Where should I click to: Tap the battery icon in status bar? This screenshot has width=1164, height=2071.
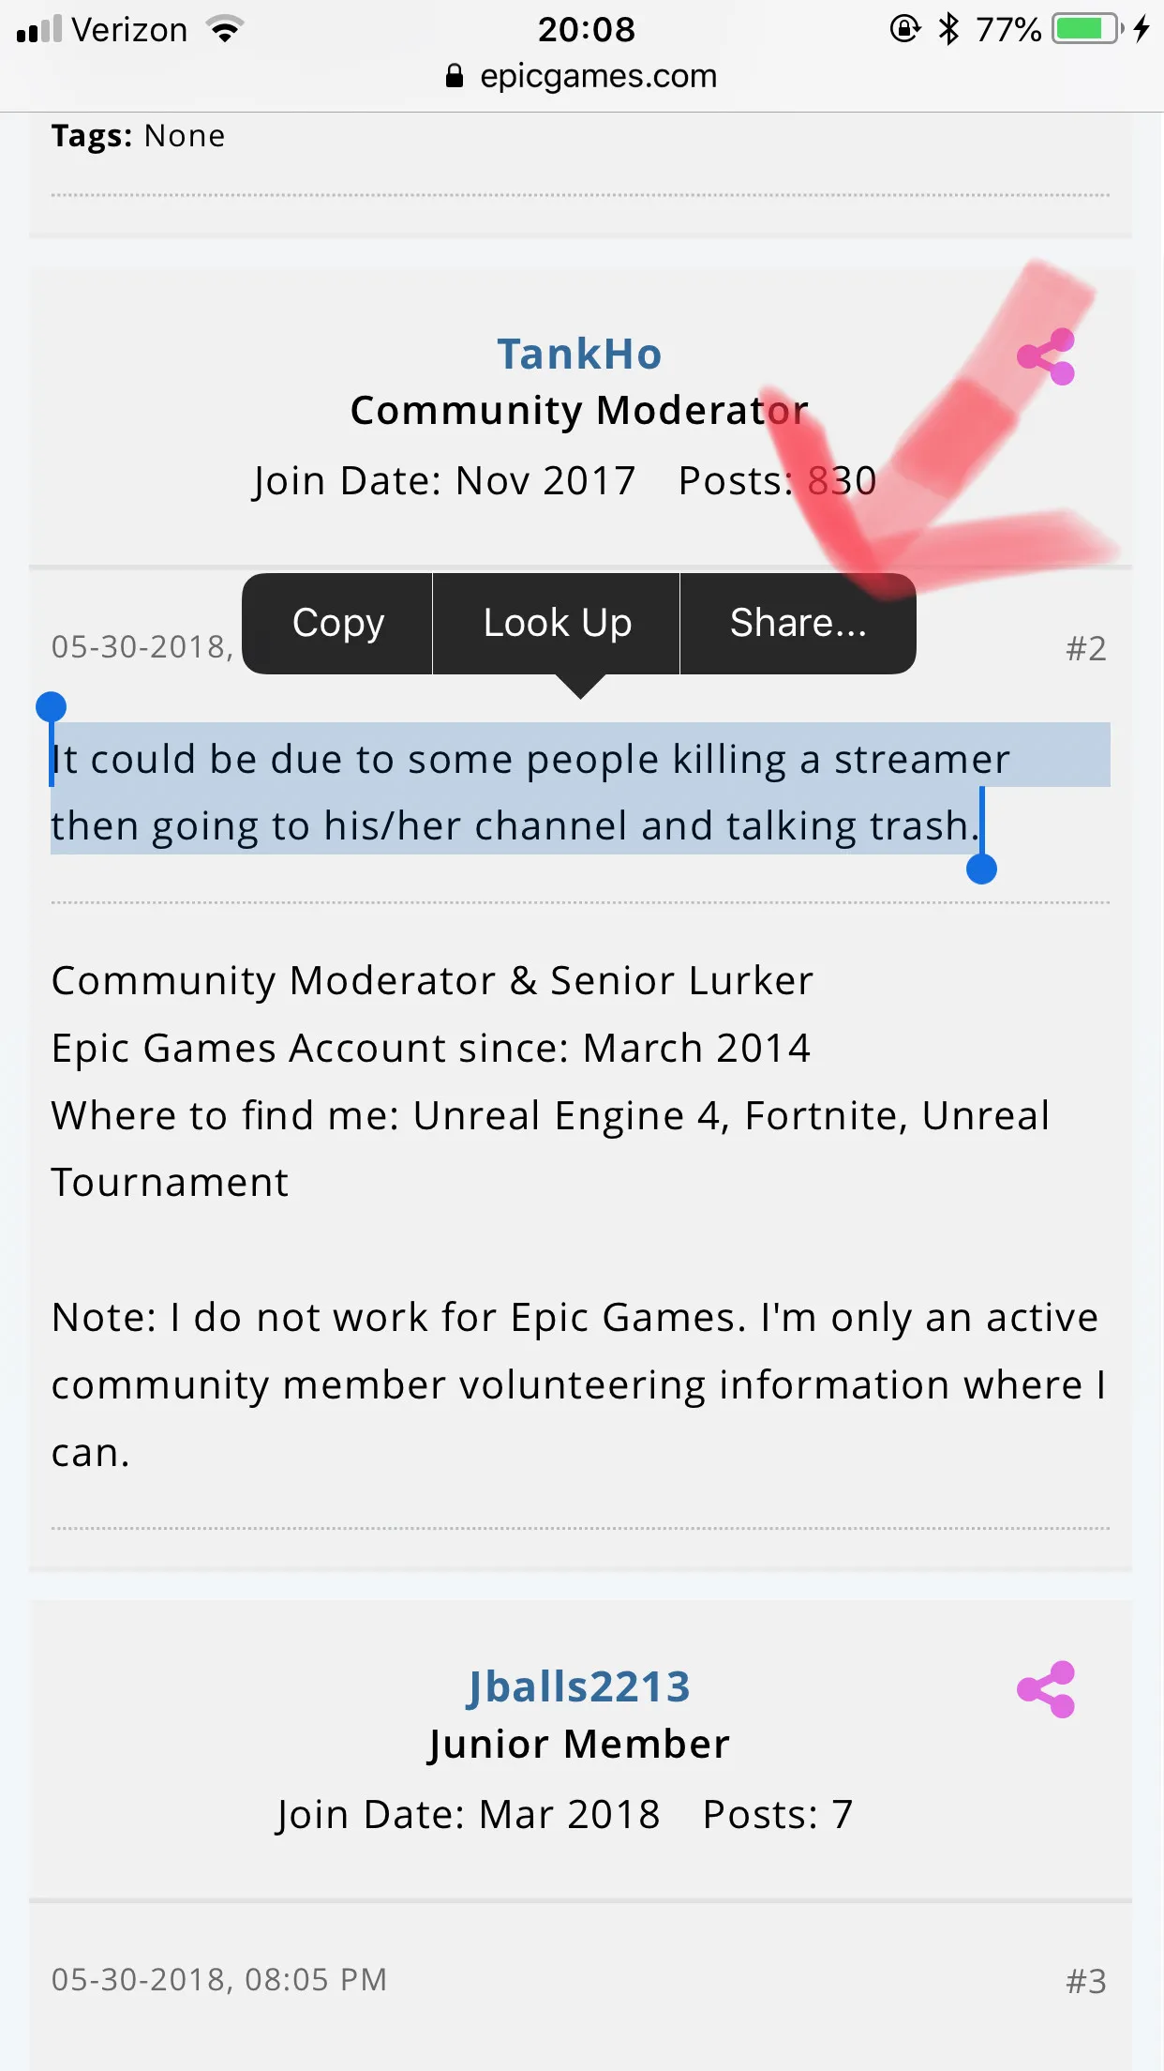click(x=1088, y=29)
